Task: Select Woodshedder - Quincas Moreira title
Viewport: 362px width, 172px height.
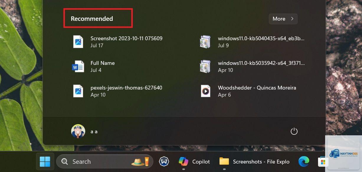Action: 257,88
